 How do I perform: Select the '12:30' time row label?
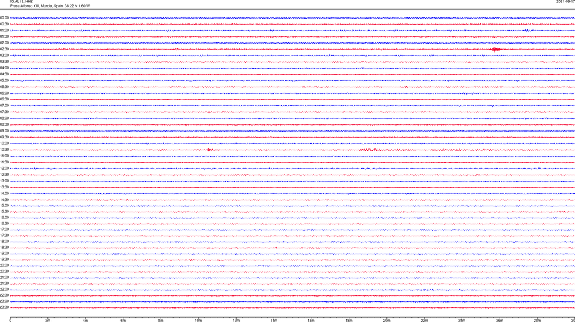click(x=4, y=175)
